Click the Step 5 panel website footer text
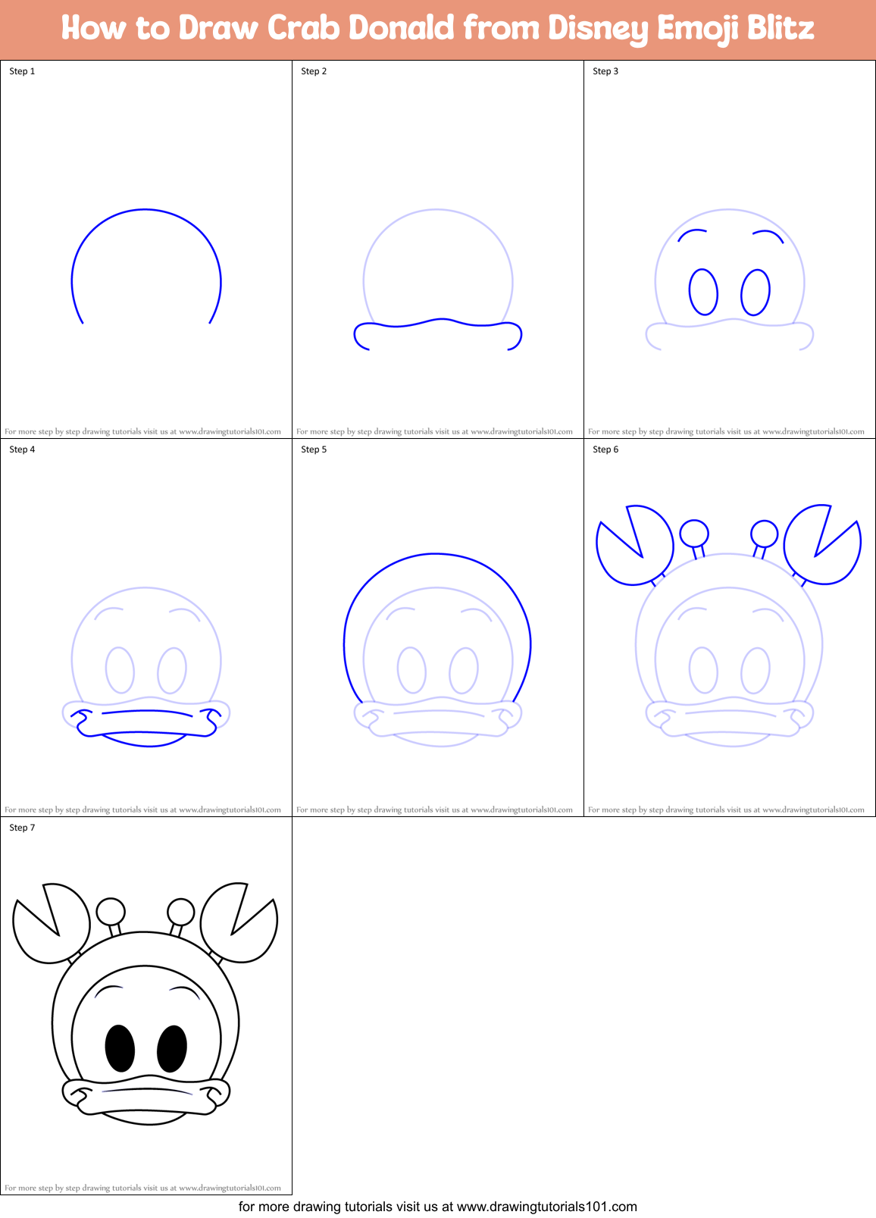 click(x=434, y=809)
